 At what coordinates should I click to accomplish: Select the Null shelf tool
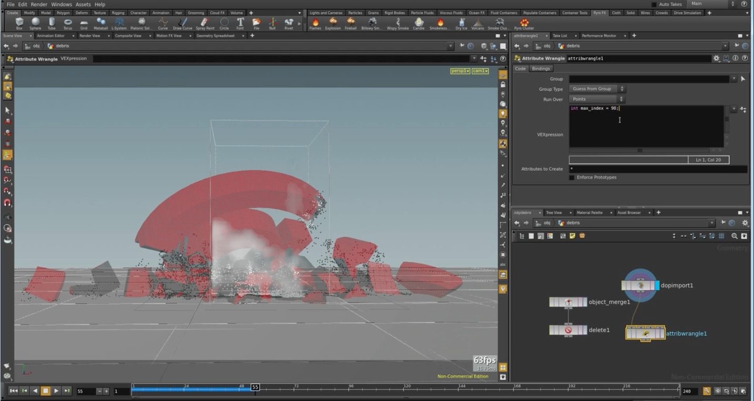tap(272, 24)
